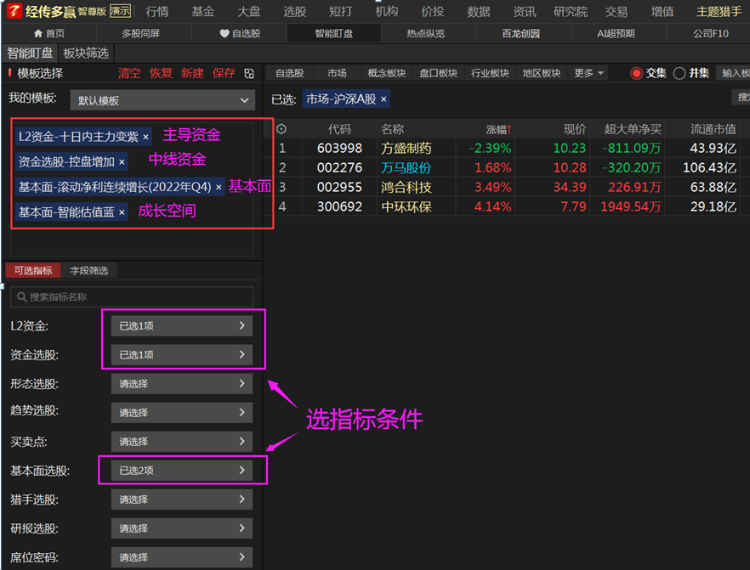Open the 选股 top menu
The height and width of the screenshot is (570, 750).
(295, 11)
